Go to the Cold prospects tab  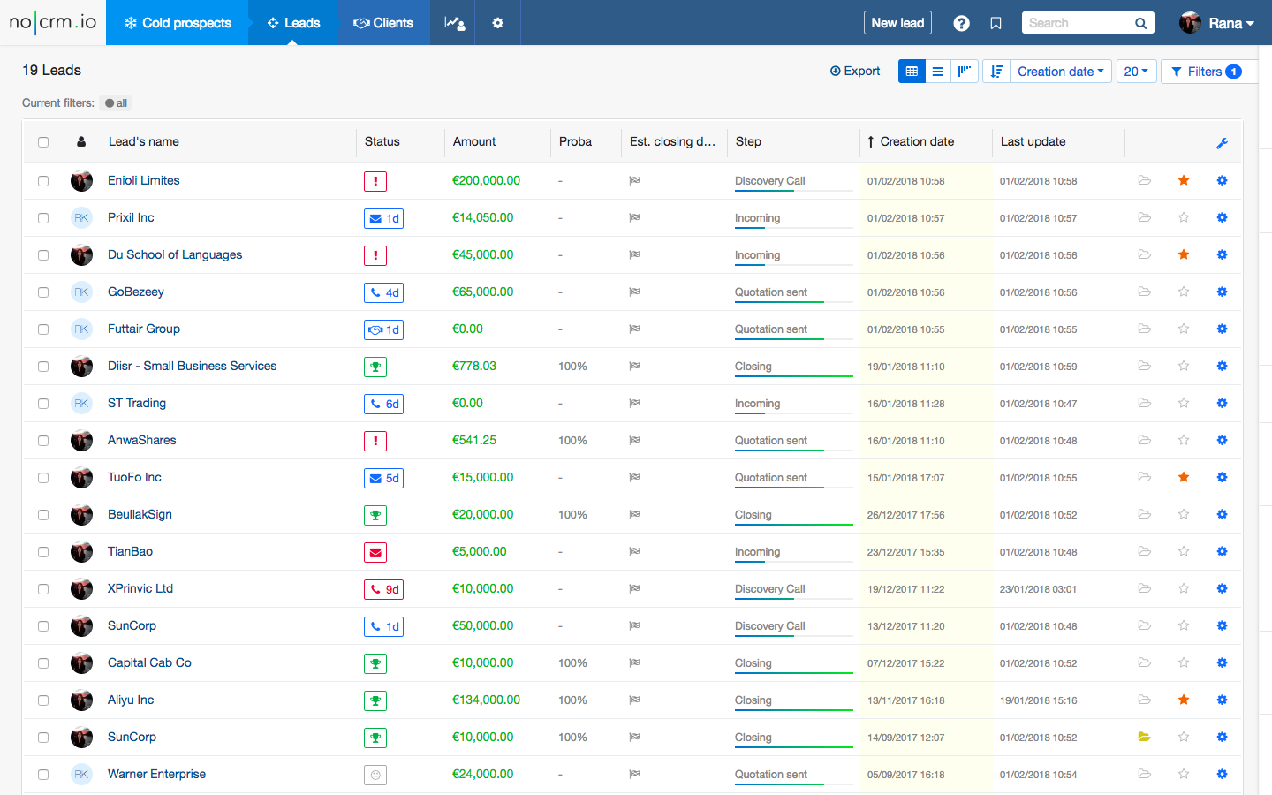[177, 23]
